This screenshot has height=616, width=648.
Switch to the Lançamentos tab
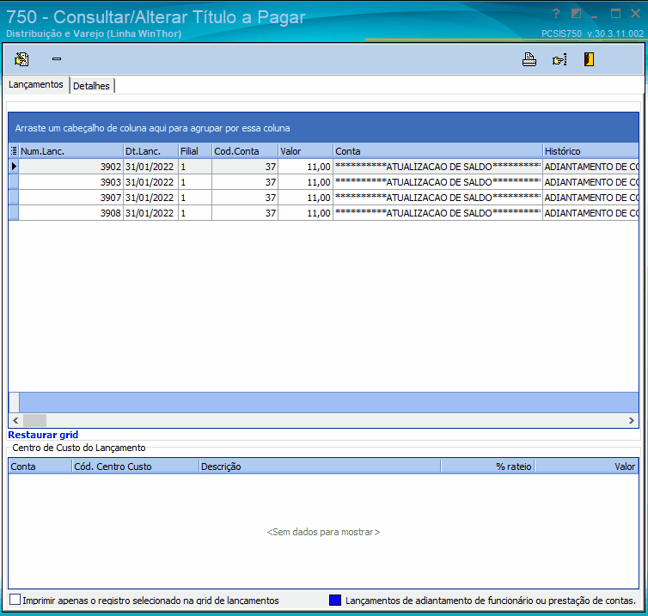[36, 85]
